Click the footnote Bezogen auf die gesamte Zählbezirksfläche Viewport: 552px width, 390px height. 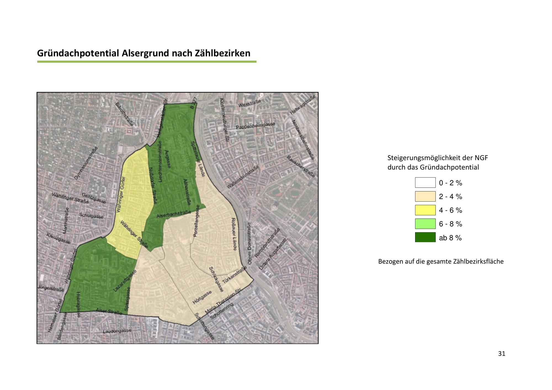[441, 261]
